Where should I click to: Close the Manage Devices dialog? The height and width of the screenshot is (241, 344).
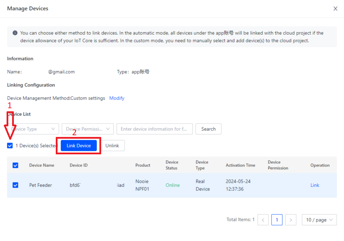coord(335,9)
